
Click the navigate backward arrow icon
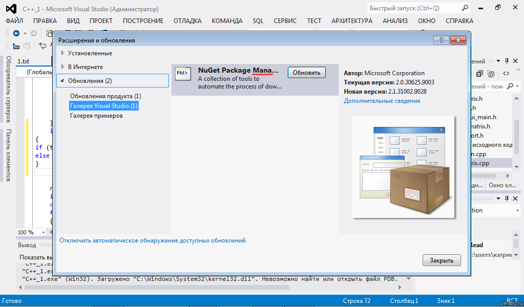(16, 33)
